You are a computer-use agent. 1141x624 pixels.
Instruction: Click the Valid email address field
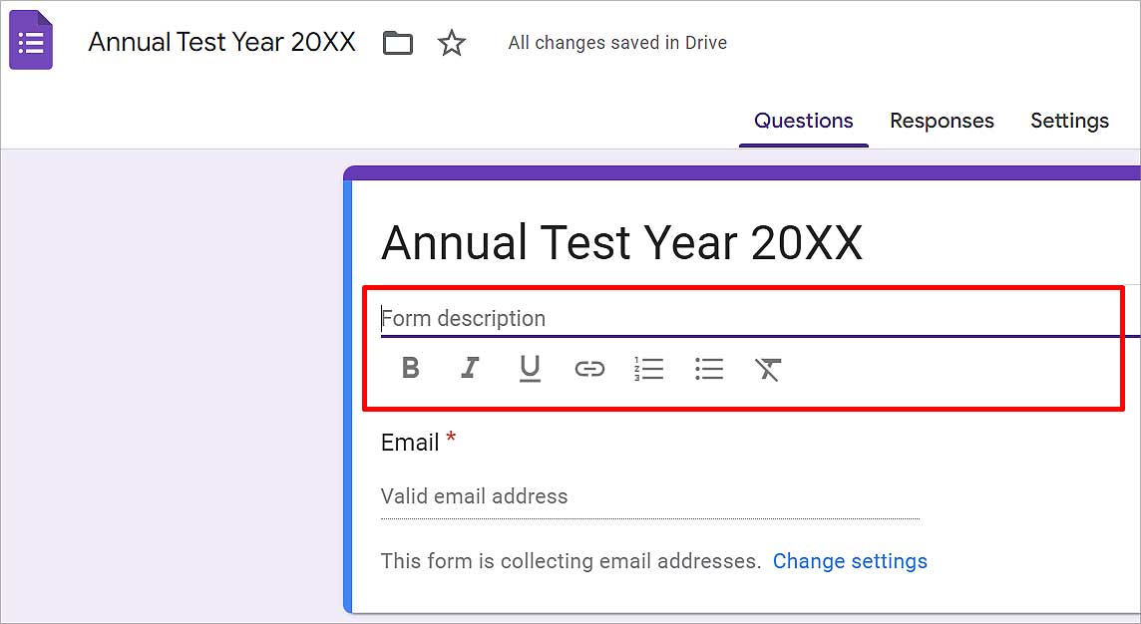point(650,496)
